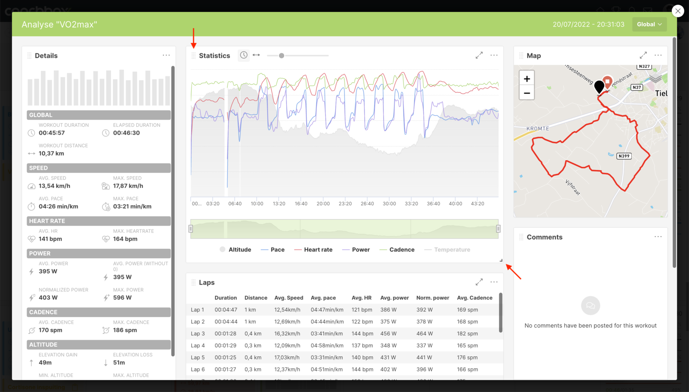Open the Statistics panel options menu

click(494, 55)
